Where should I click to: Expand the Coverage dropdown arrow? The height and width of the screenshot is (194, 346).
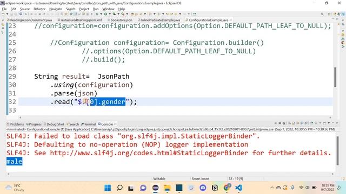click(118, 14)
